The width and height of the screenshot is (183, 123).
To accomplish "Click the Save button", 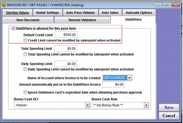I will 169,107.
